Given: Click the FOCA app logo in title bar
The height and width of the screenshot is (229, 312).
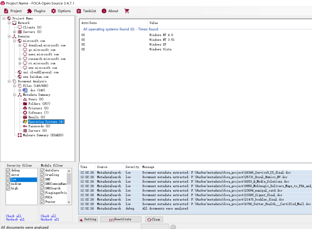Looking at the screenshot, I should (x=3, y=3).
